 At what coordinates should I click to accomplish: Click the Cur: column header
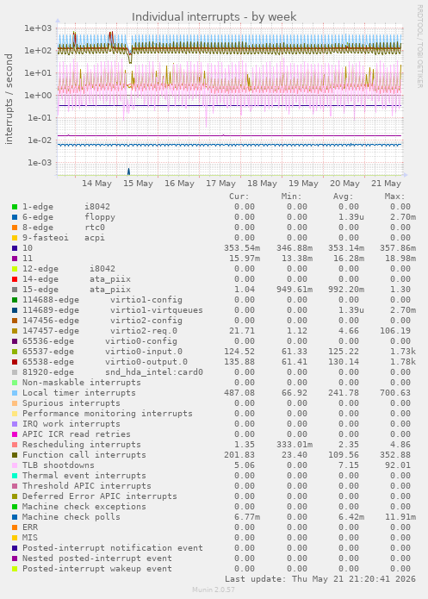pos(239,197)
